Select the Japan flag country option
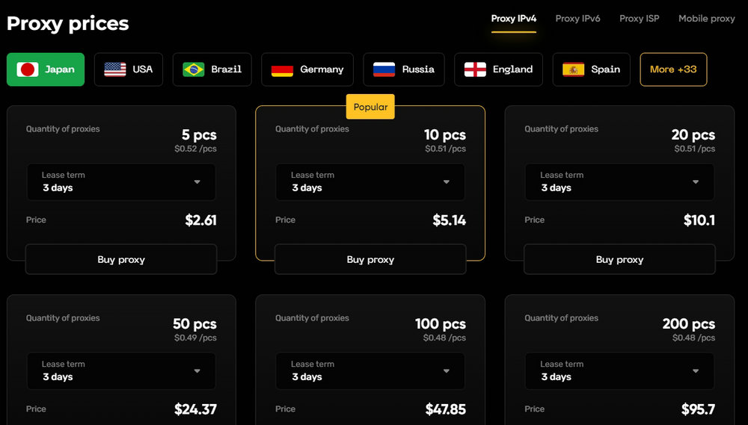Screen dimensions: 748x425 (46, 69)
